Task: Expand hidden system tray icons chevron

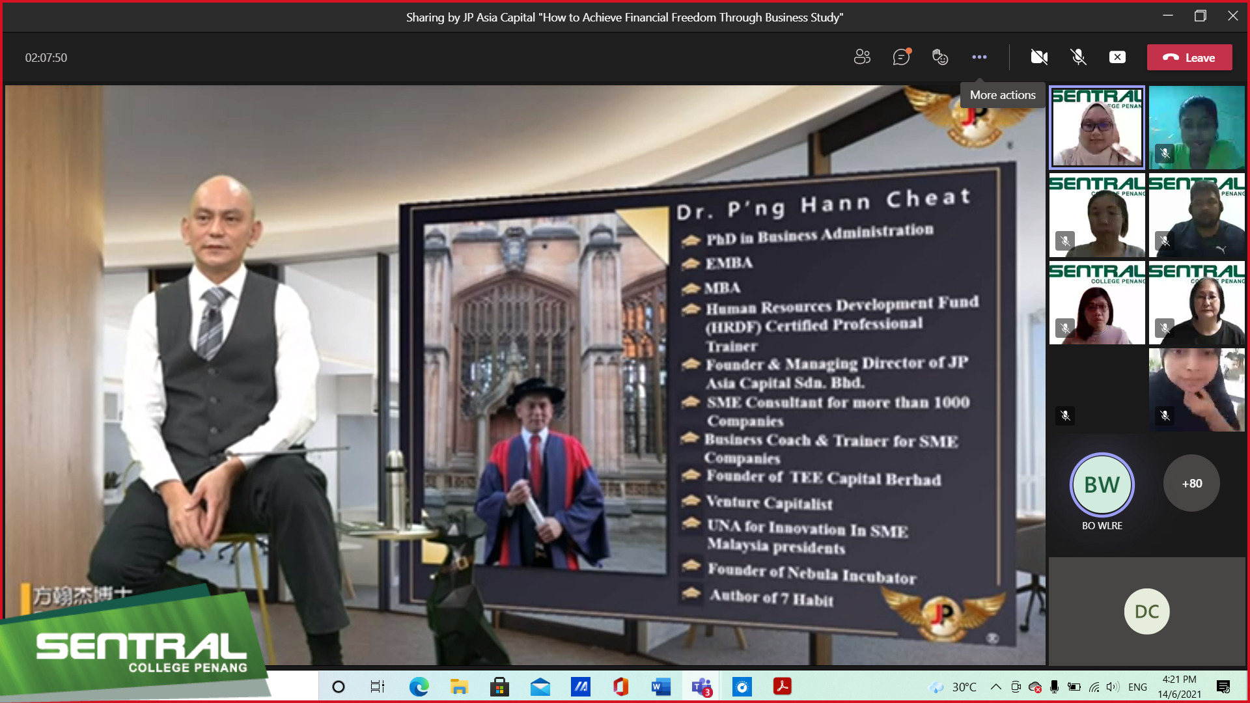Action: (x=995, y=687)
